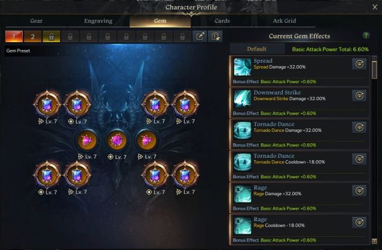Click the gem effects list scrollbar thumb

tap(374, 70)
